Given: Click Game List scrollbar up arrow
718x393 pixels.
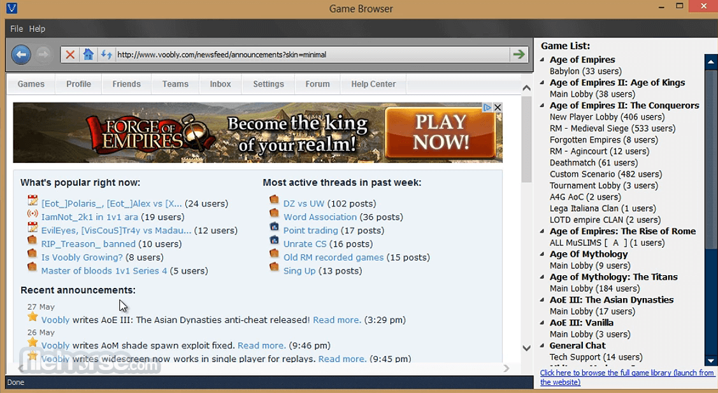Looking at the screenshot, I should point(711,61).
